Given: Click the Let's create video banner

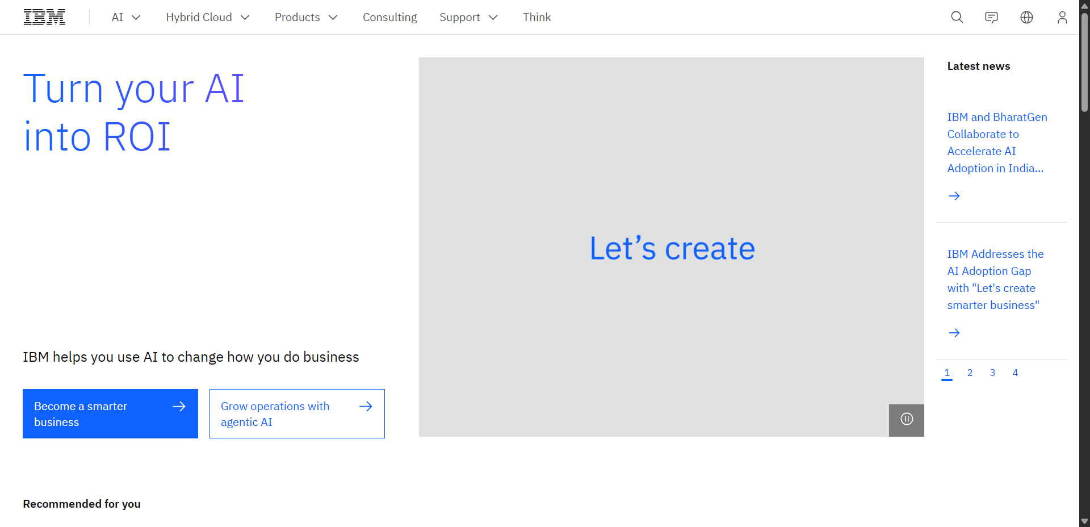Looking at the screenshot, I should coord(672,247).
